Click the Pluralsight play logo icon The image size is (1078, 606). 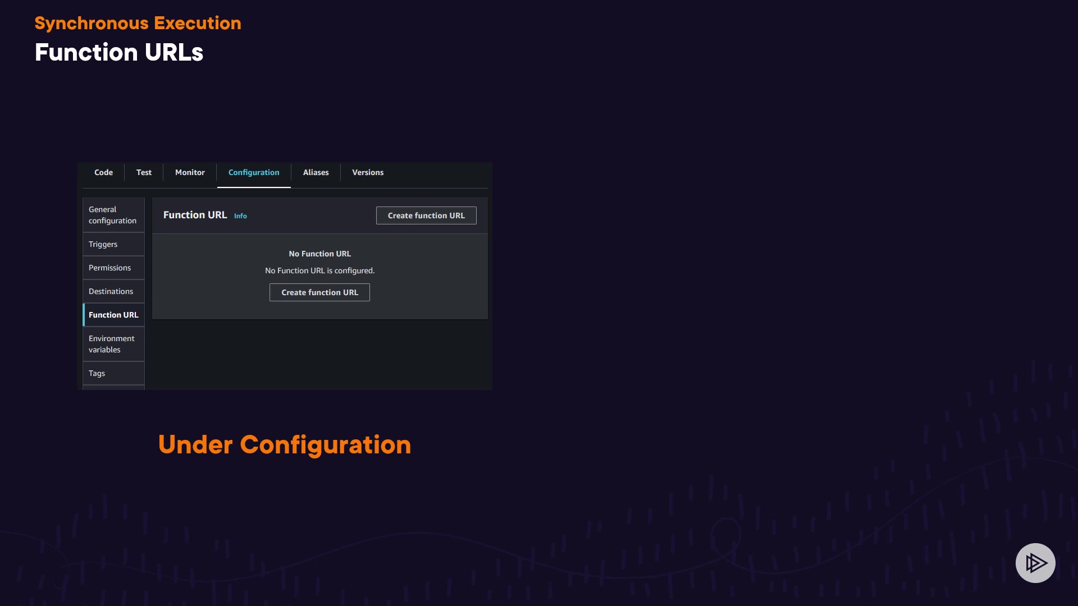(x=1035, y=563)
